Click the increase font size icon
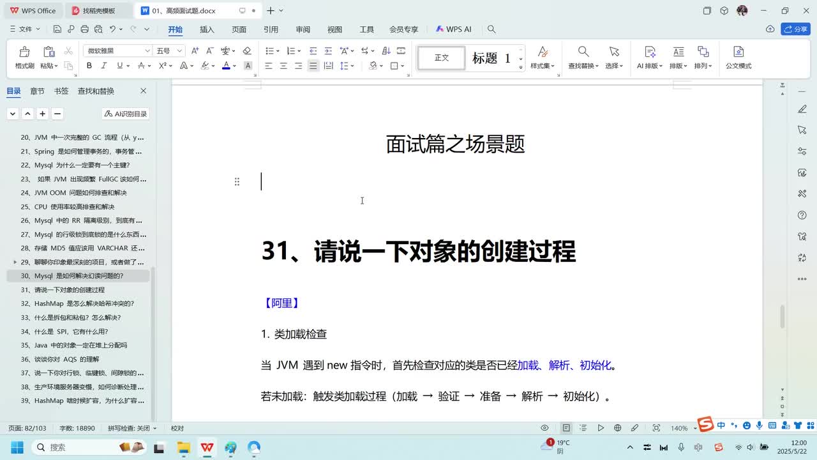The image size is (817, 460). click(x=195, y=50)
